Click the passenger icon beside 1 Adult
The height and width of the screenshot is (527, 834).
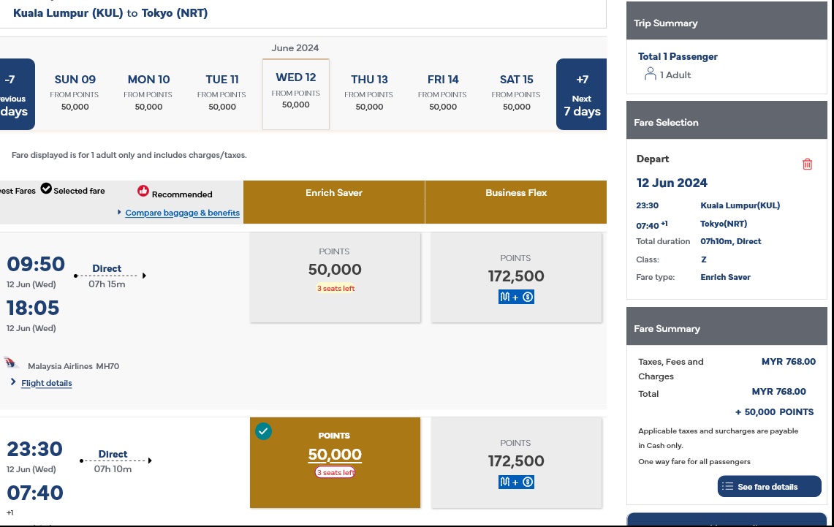[x=650, y=75]
